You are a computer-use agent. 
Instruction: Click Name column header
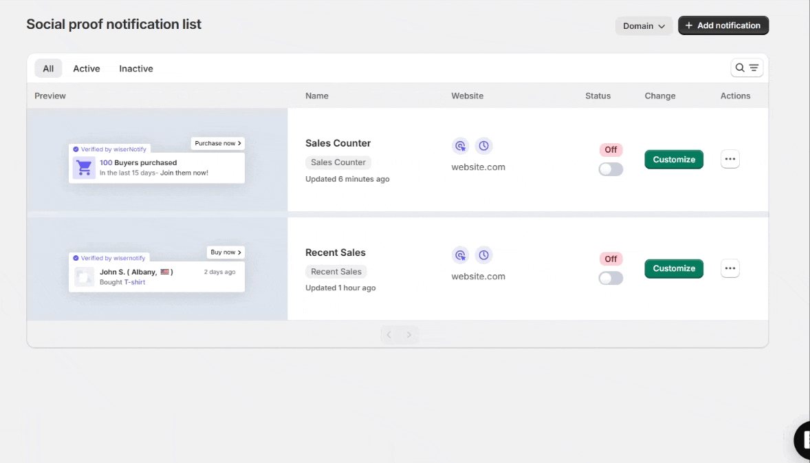click(317, 96)
